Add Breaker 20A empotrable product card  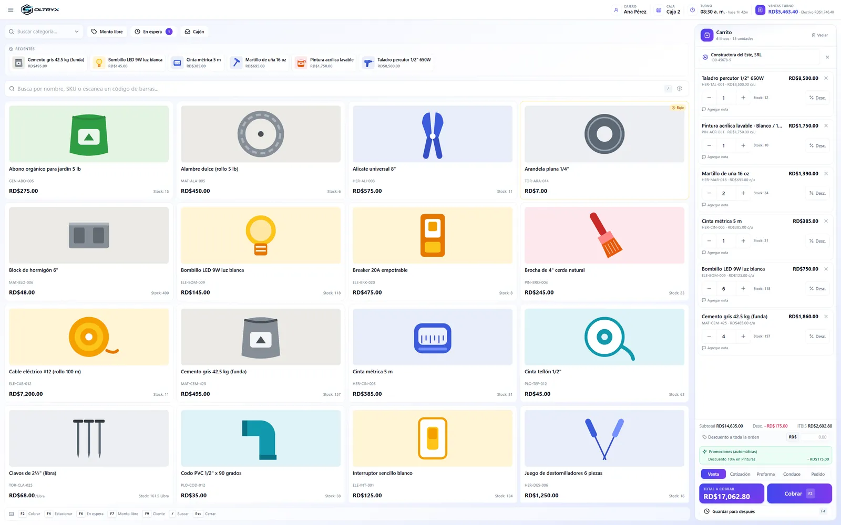coord(433,251)
